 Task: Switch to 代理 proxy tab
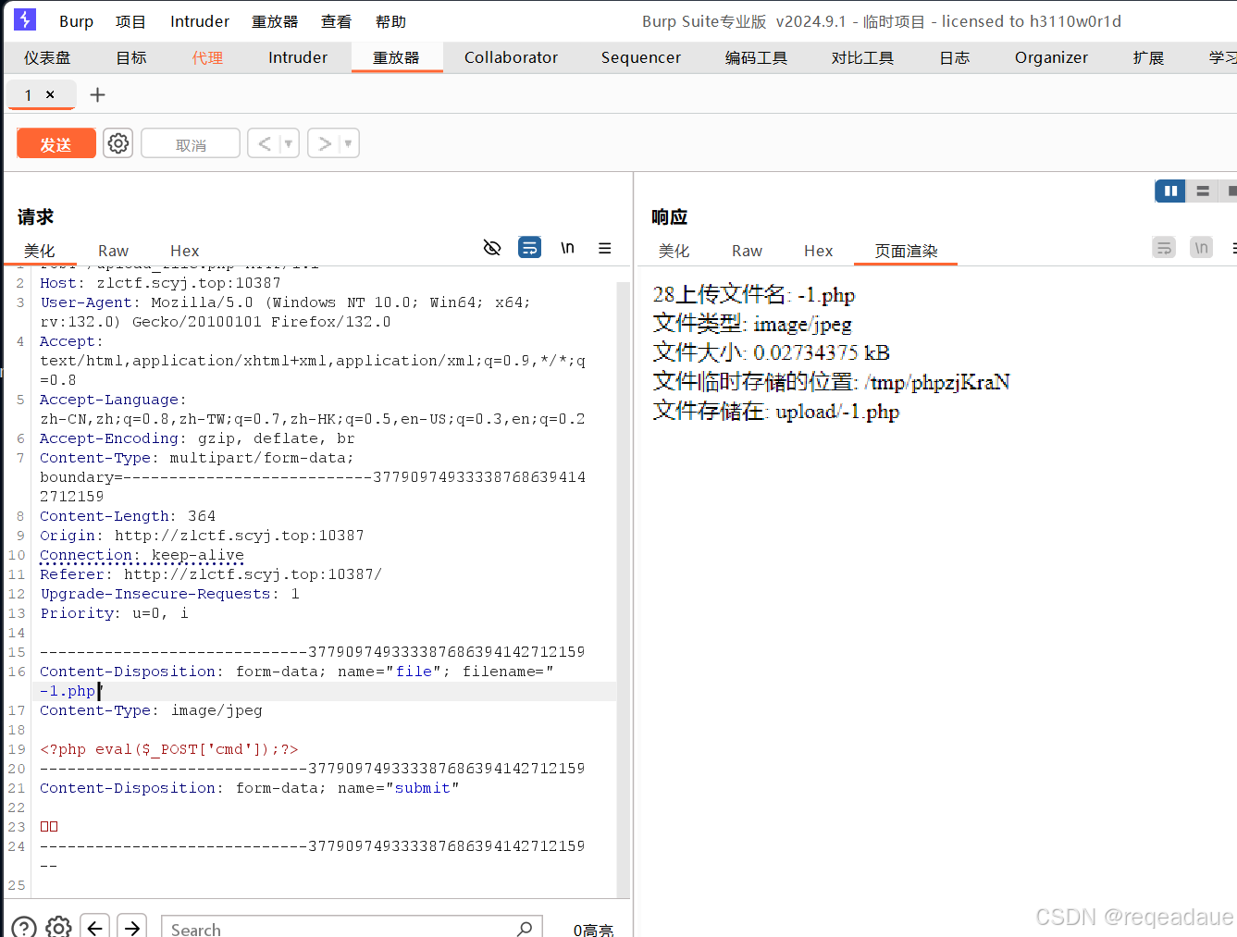pos(207,57)
